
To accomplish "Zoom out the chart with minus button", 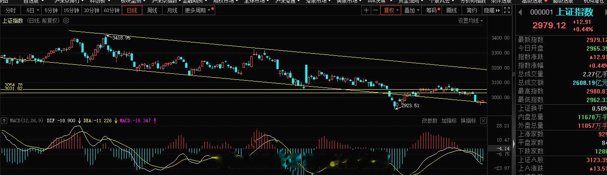I will click(375, 11).
